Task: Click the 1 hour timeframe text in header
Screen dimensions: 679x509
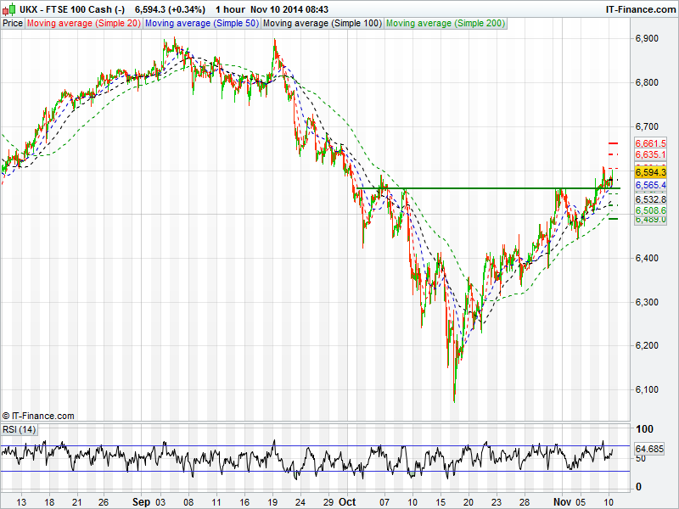Action: click(229, 8)
